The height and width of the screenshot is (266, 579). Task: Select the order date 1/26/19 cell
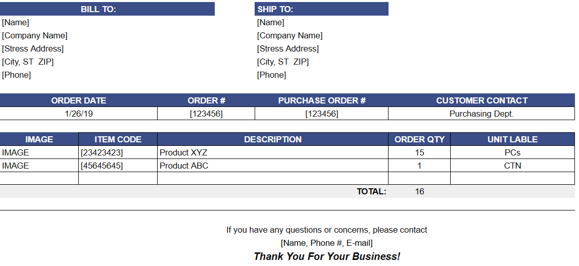(x=79, y=114)
